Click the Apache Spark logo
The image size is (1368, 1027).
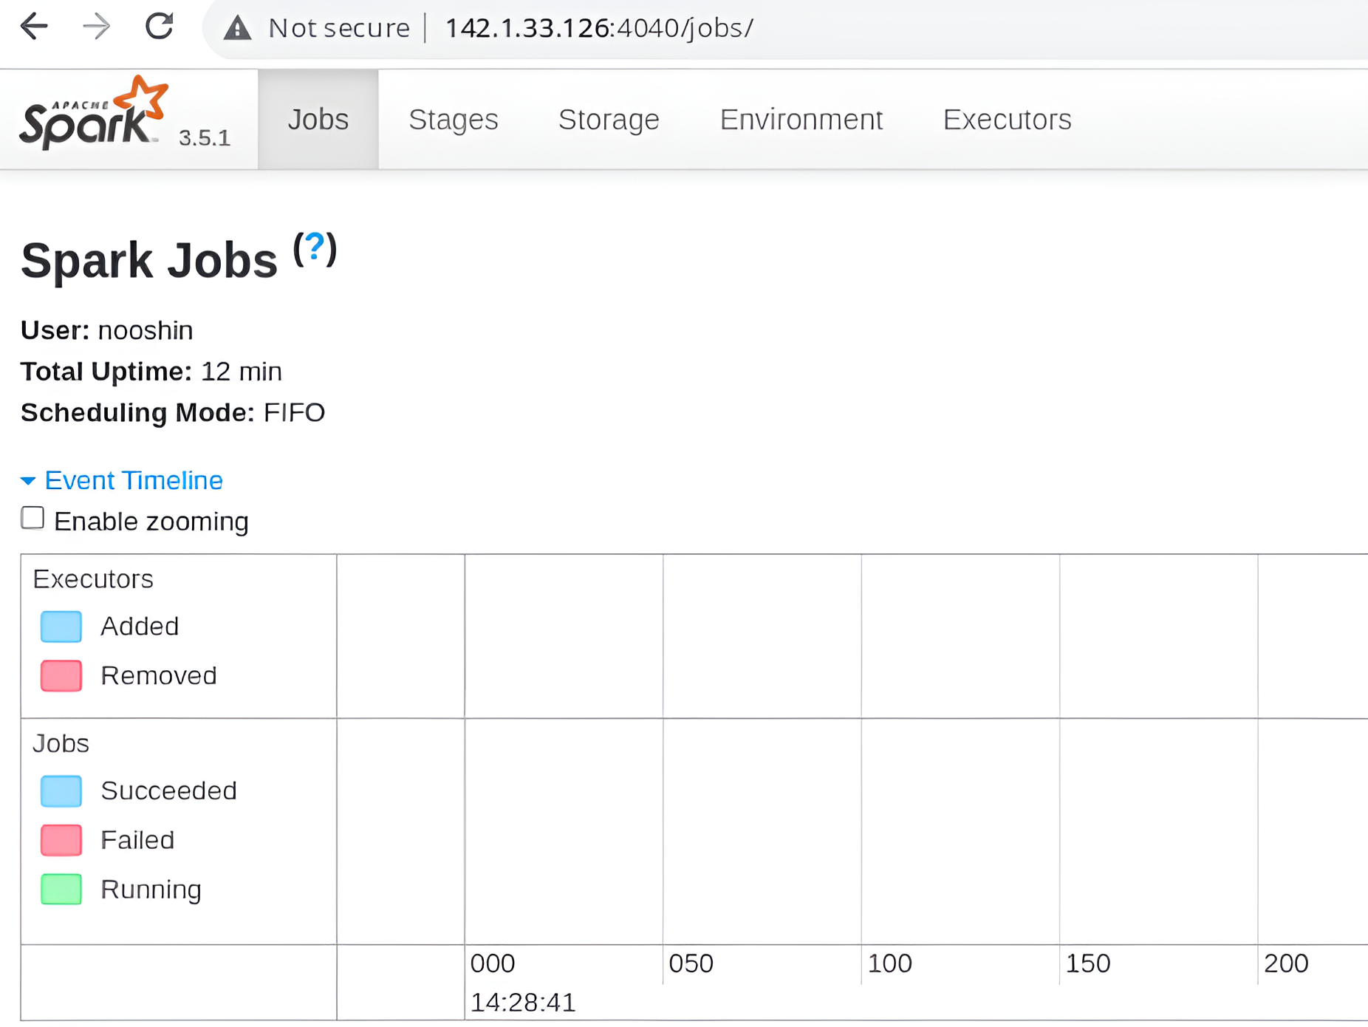89,117
